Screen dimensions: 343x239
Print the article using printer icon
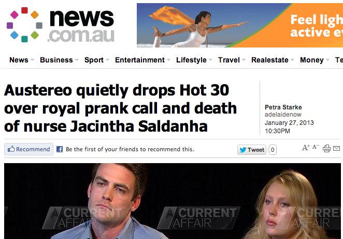pyautogui.click(x=326, y=149)
